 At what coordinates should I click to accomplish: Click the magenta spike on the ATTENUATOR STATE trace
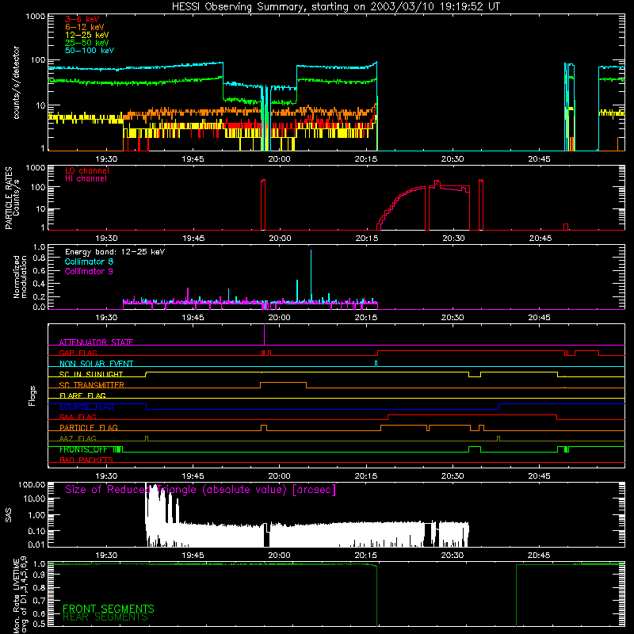pos(264,334)
